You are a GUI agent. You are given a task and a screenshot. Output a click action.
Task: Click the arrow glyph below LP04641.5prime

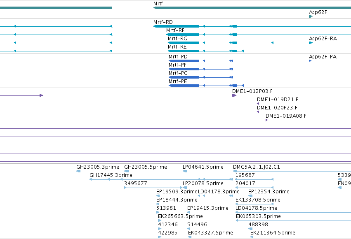click(x=185, y=171)
